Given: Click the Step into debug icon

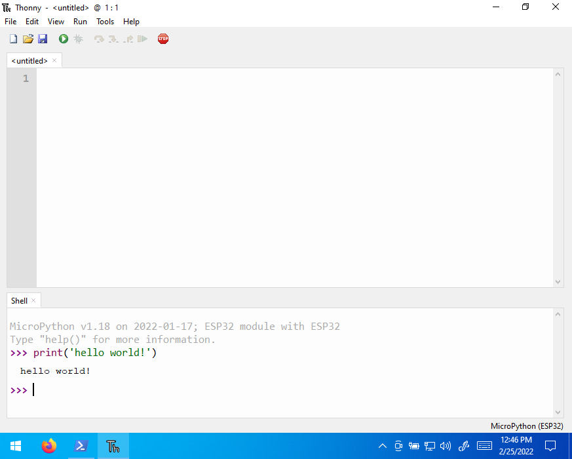Looking at the screenshot, I should pos(113,39).
